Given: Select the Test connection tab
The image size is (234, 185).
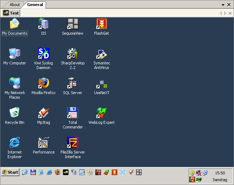Looking at the screenshot, I should point(11,13).
